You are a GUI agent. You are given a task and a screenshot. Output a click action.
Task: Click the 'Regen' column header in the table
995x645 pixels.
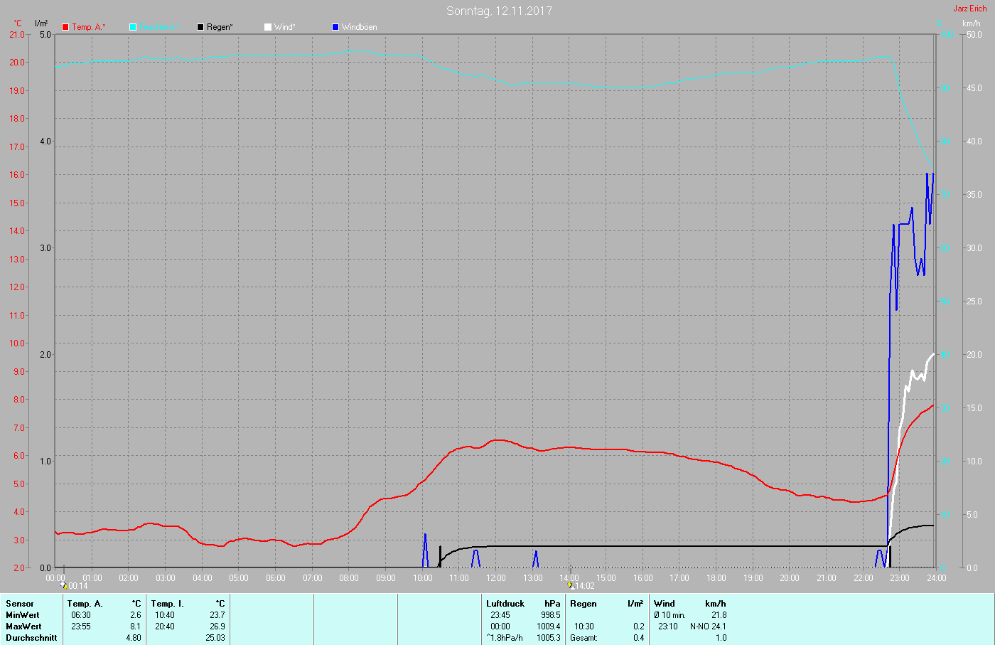[x=583, y=604]
